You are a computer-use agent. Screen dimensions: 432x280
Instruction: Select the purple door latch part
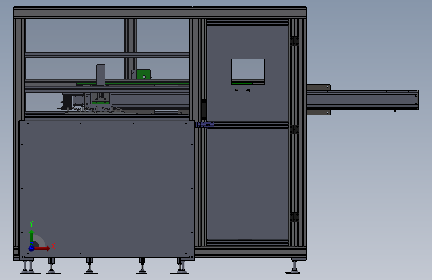(205, 125)
